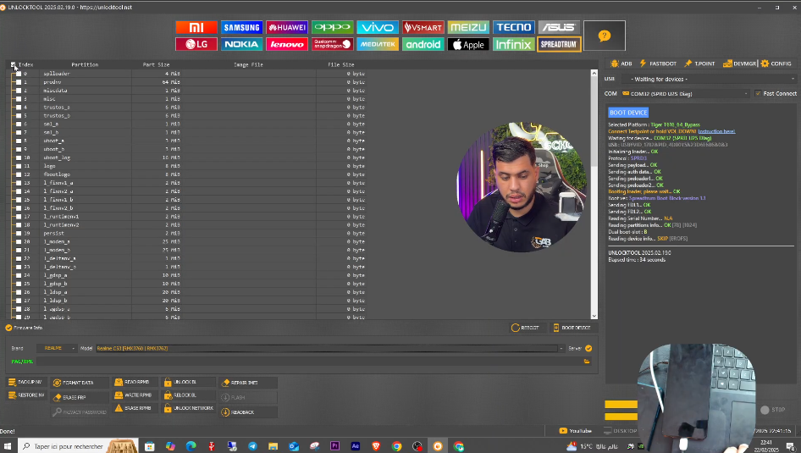Browse for PAC/XML file folder icon
The width and height of the screenshot is (801, 453).
[587, 361]
